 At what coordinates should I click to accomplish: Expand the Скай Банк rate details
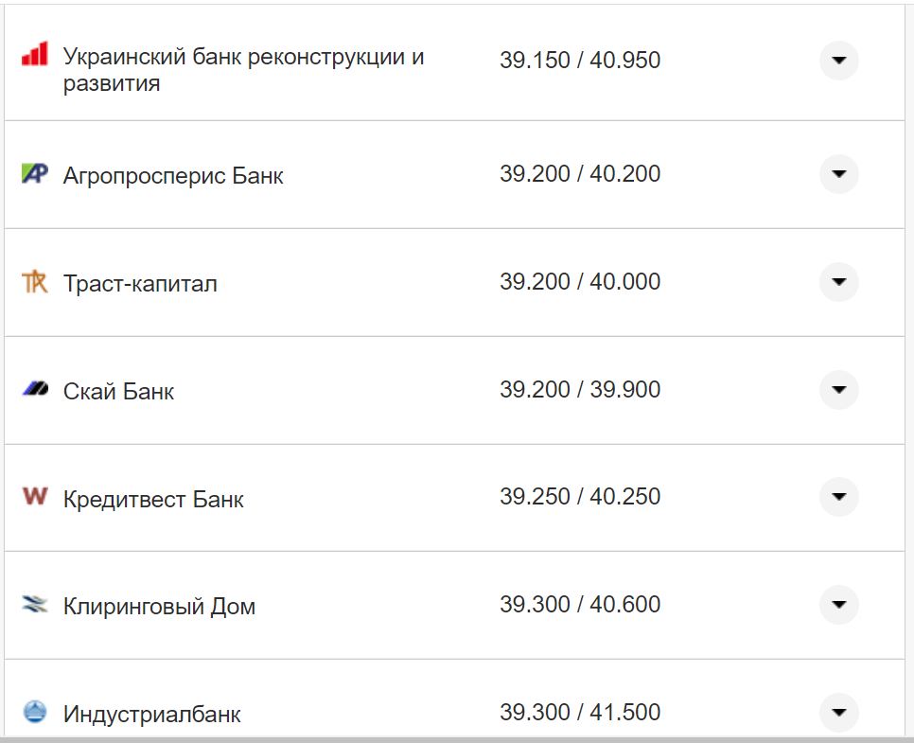click(x=838, y=389)
